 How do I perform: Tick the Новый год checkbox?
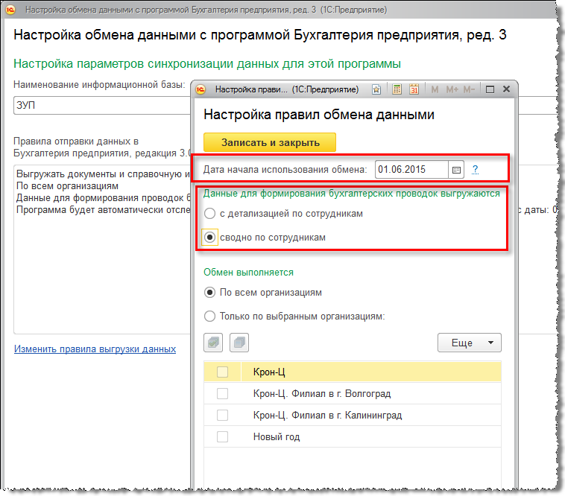(222, 436)
